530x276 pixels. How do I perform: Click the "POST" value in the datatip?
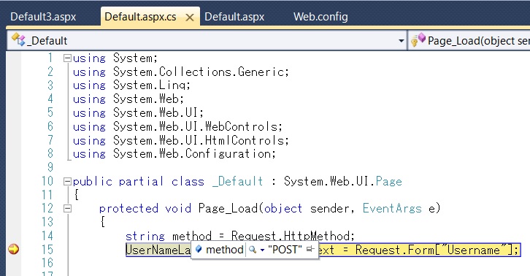(x=285, y=250)
